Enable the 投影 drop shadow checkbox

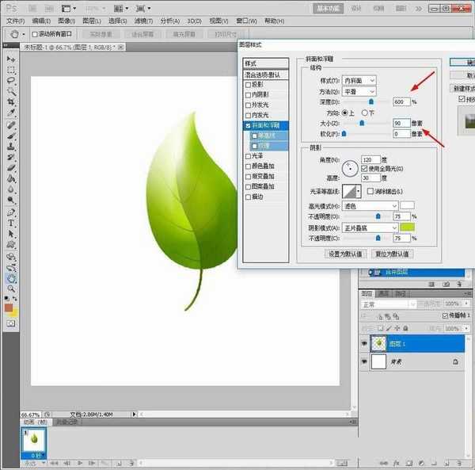(x=249, y=84)
